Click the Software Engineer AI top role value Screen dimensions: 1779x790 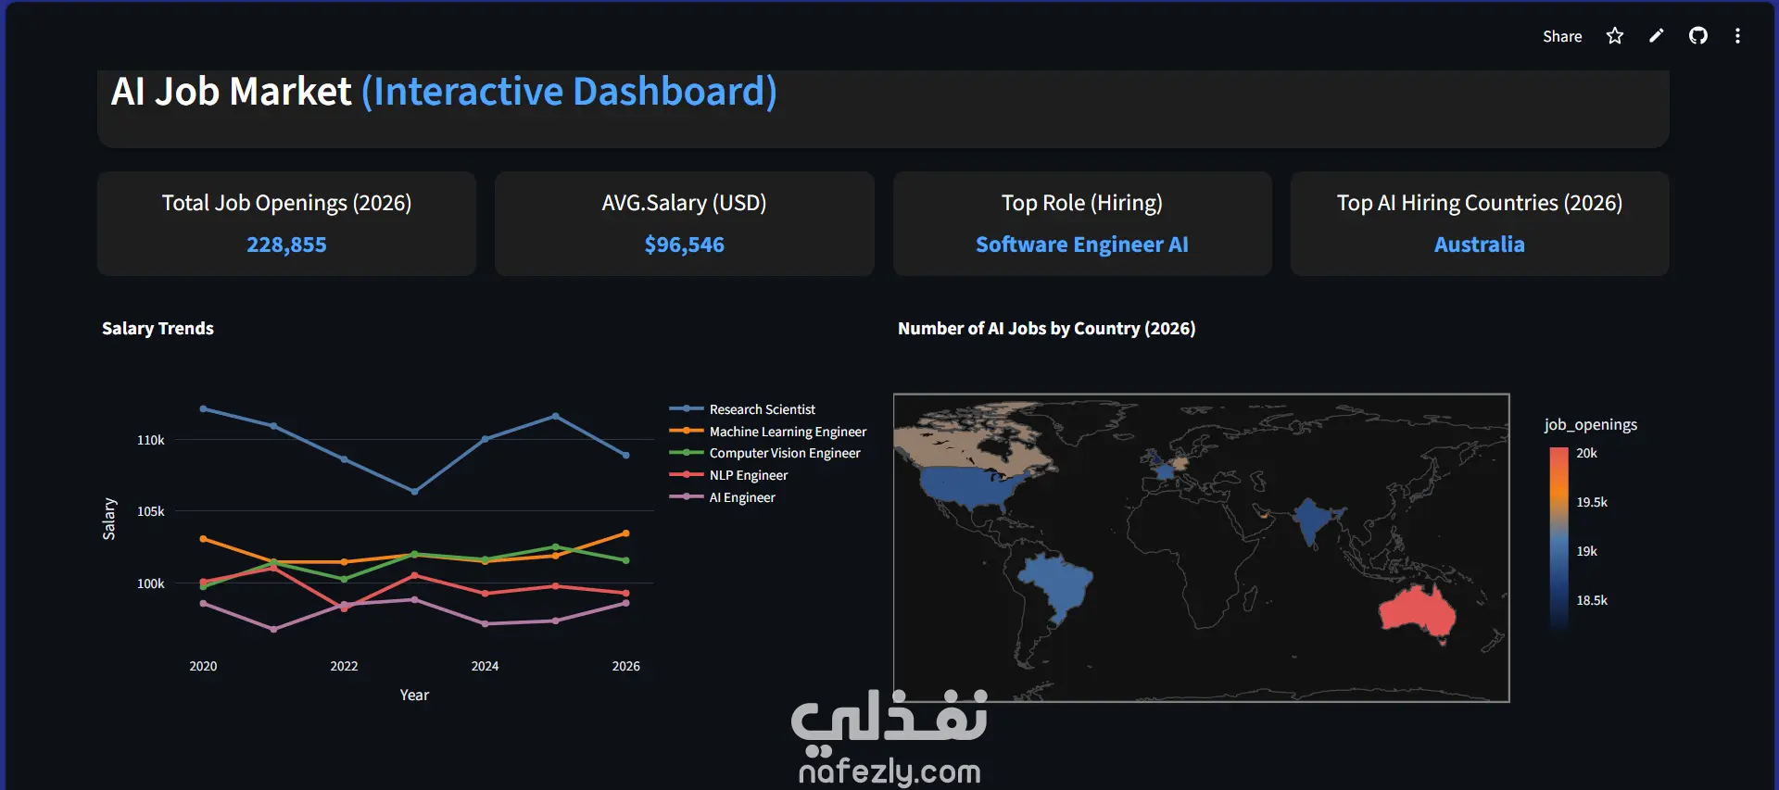coord(1081,245)
